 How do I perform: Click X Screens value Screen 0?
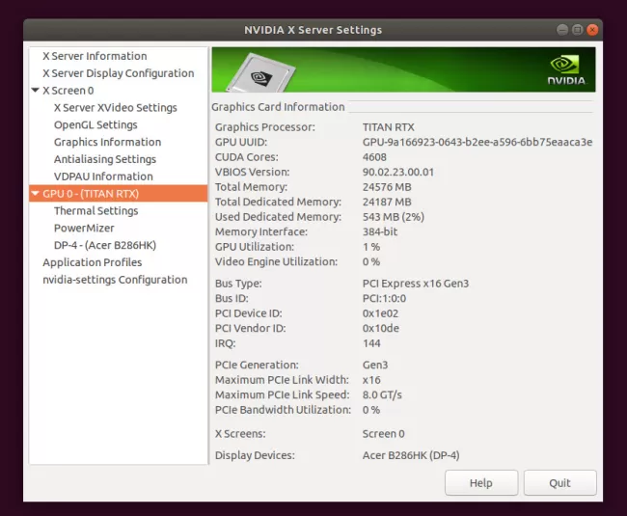point(384,434)
